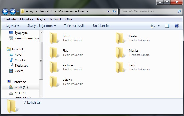Go forward with the blue Forward arrow
The image size is (184, 116).
[13, 12]
